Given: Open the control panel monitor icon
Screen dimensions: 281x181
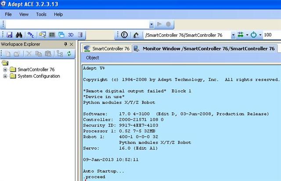Looking at the screenshot, I should click(x=52, y=35).
